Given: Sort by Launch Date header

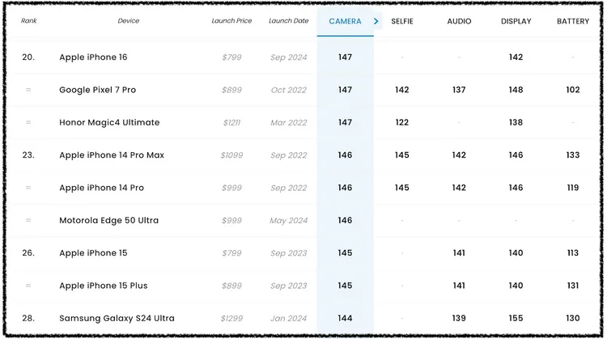Looking at the screenshot, I should 288,22.
